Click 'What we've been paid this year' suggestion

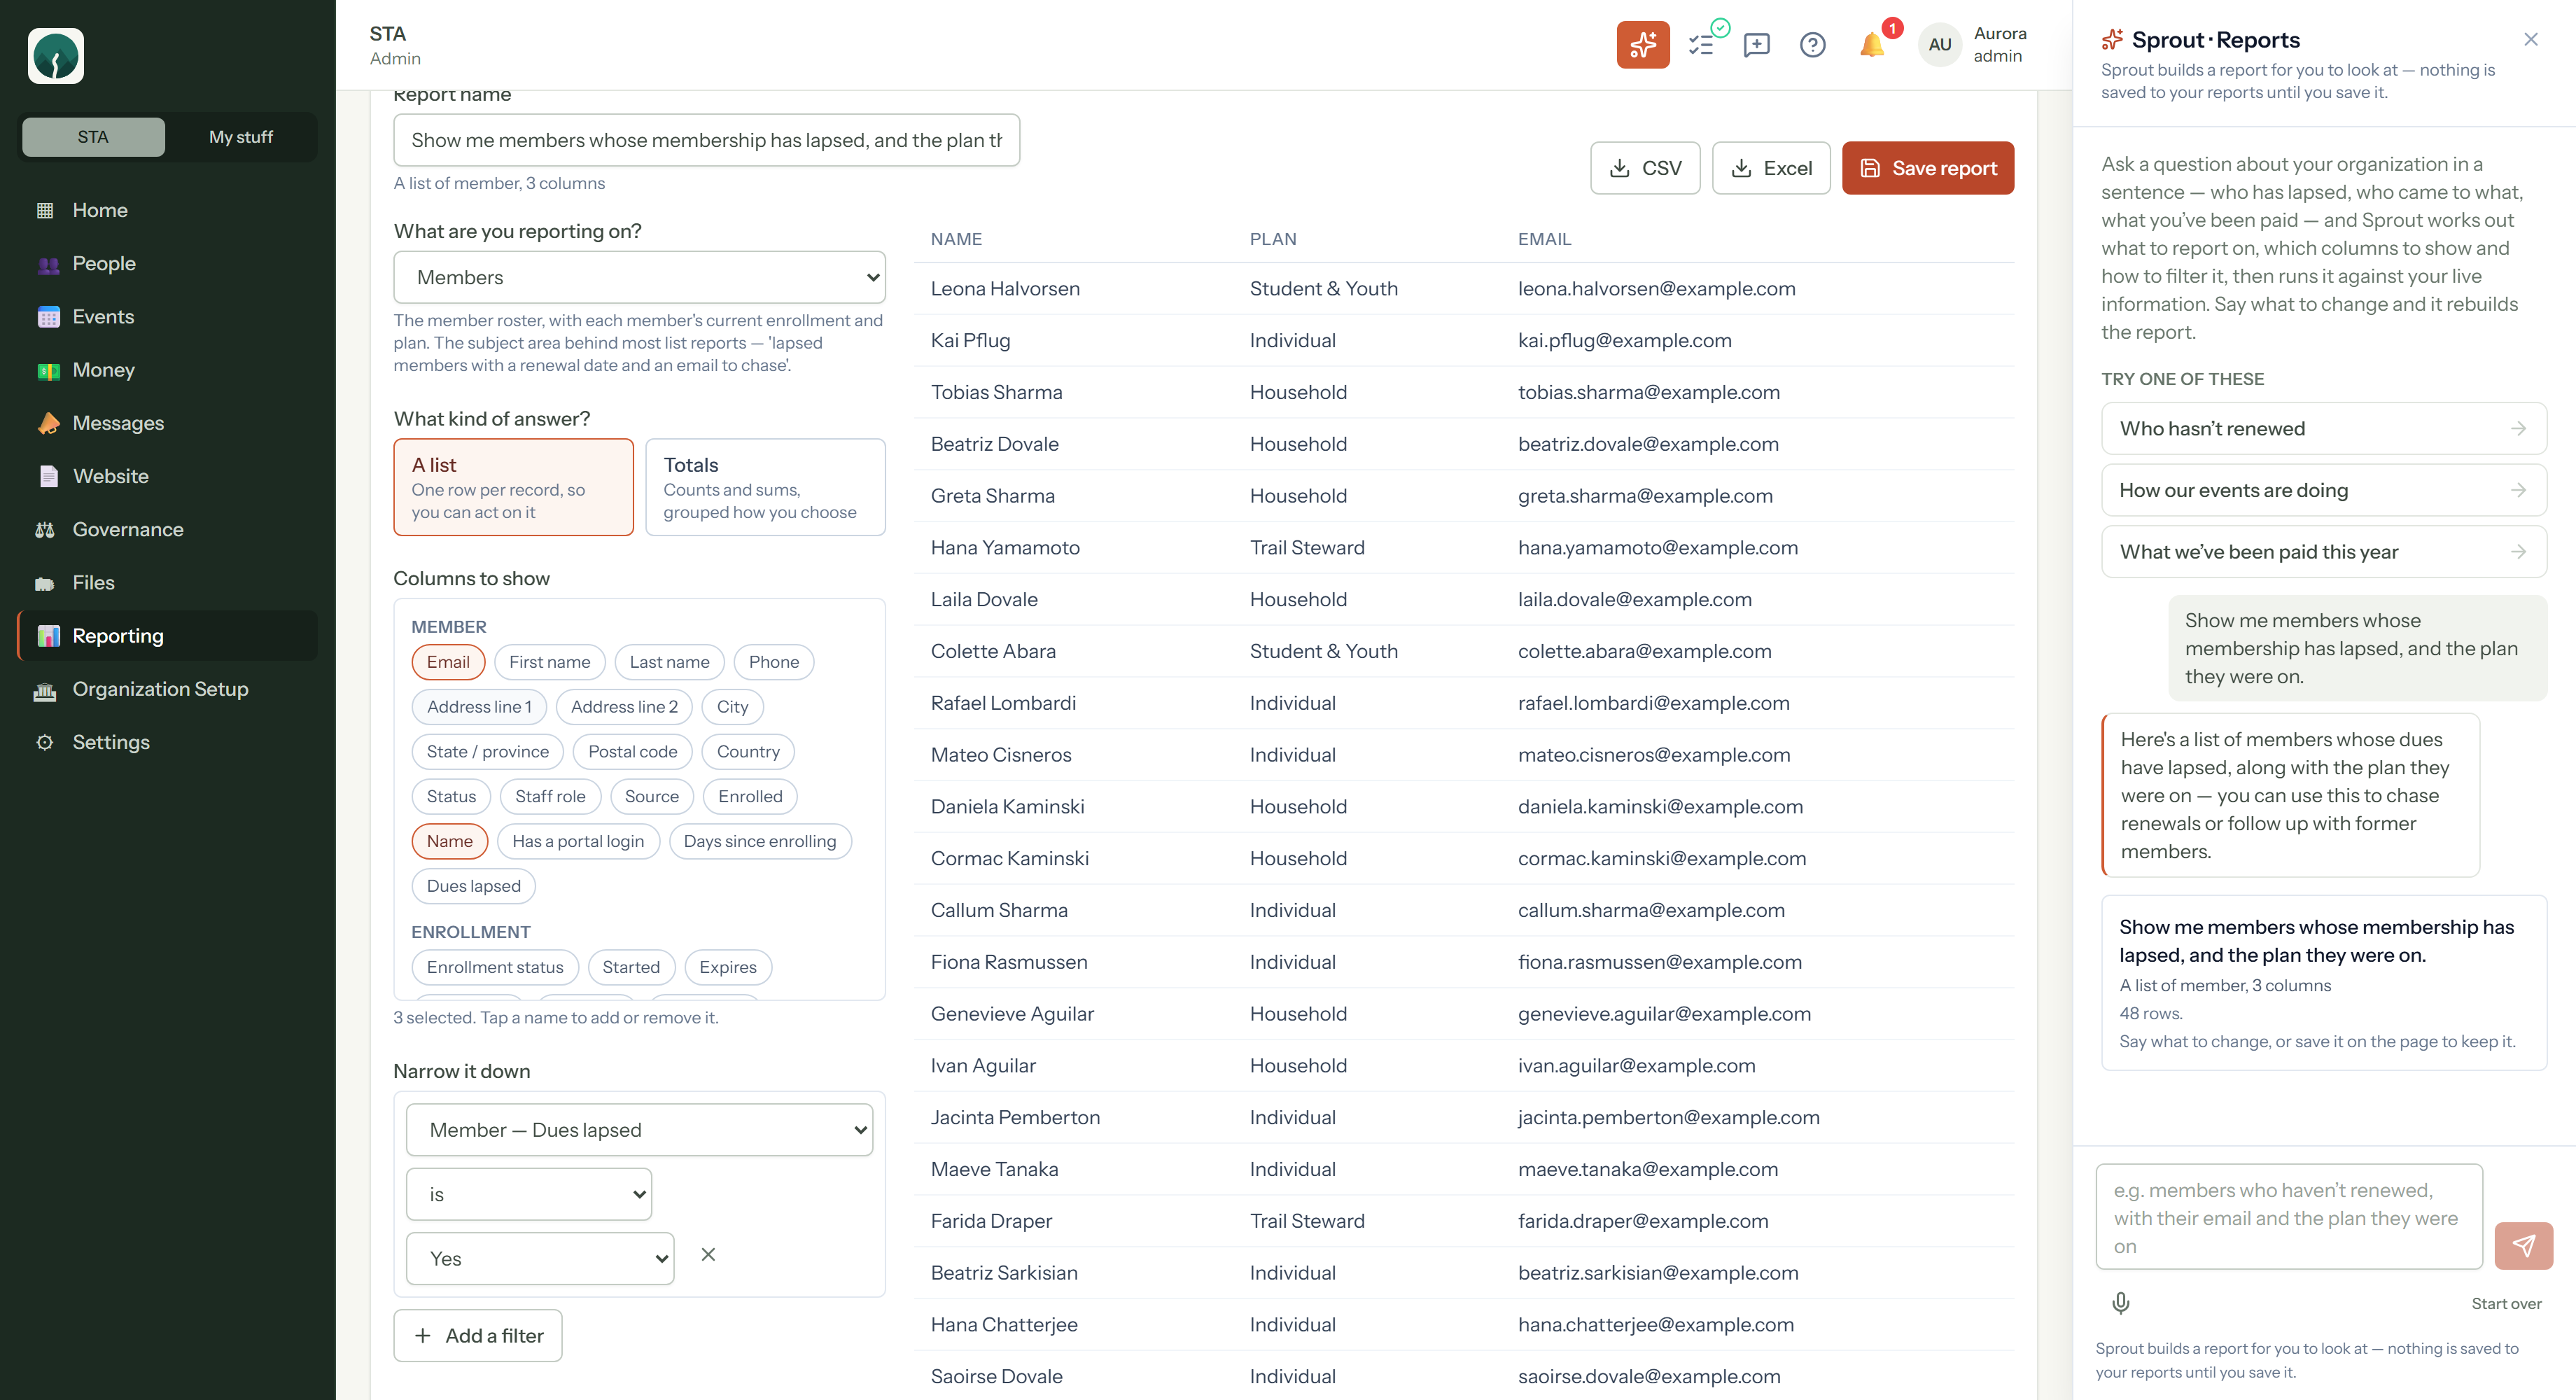point(2323,552)
